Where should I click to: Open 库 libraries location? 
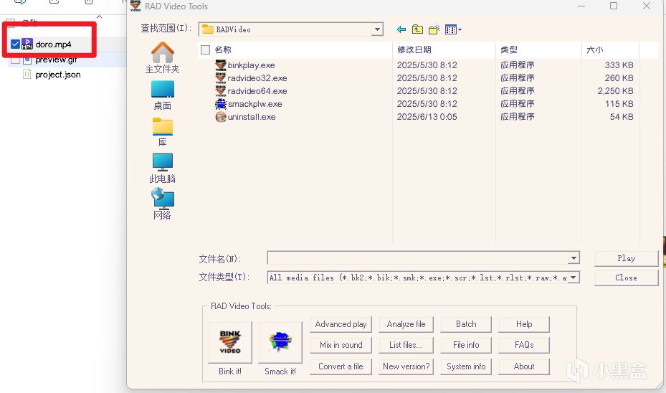[162, 132]
